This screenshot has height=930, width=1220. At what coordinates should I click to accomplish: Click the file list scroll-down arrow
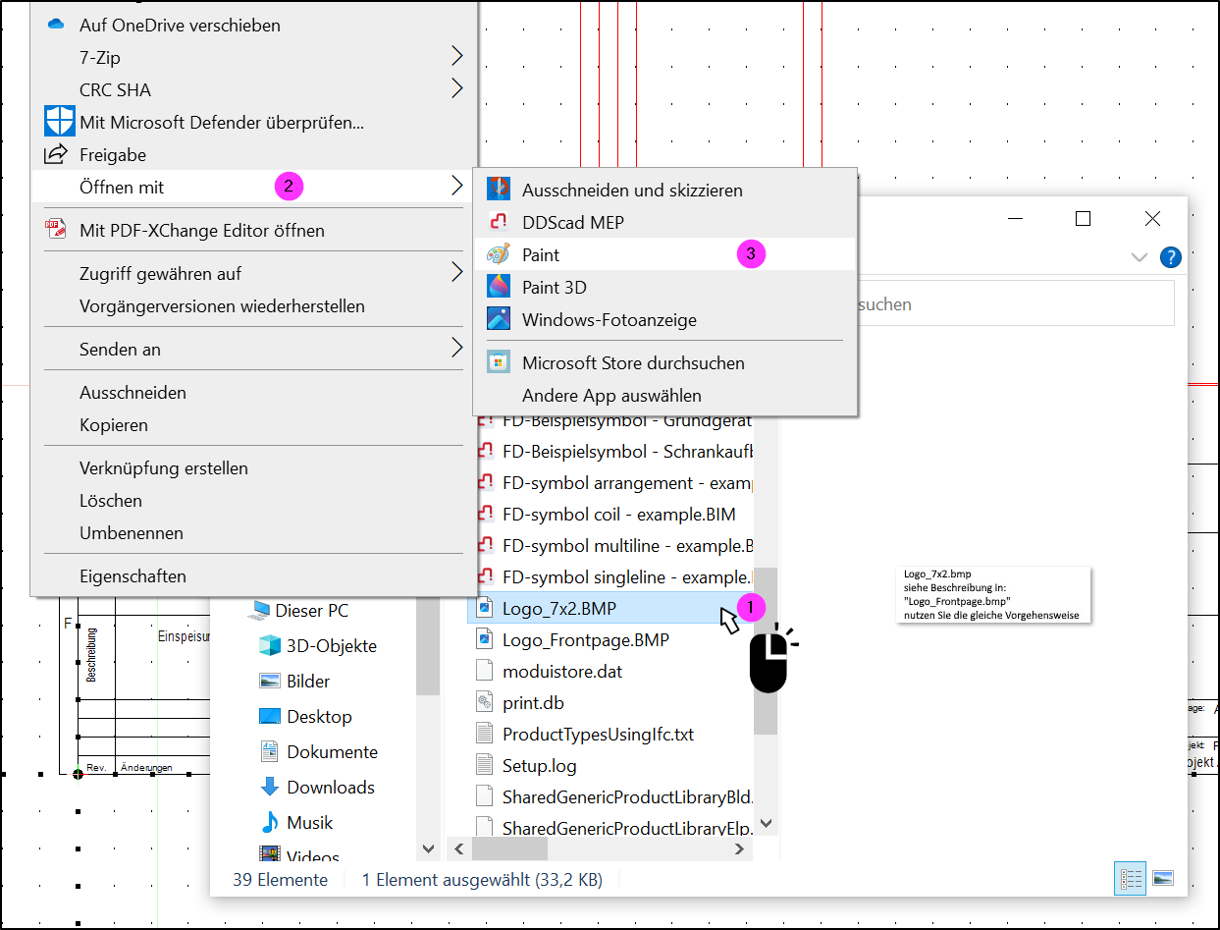click(767, 823)
